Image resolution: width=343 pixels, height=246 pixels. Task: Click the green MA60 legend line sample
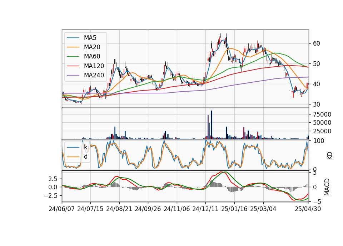[x=73, y=57]
